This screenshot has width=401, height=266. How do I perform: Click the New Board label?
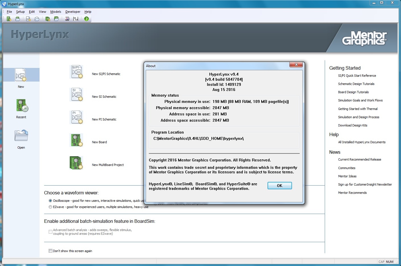click(x=99, y=142)
